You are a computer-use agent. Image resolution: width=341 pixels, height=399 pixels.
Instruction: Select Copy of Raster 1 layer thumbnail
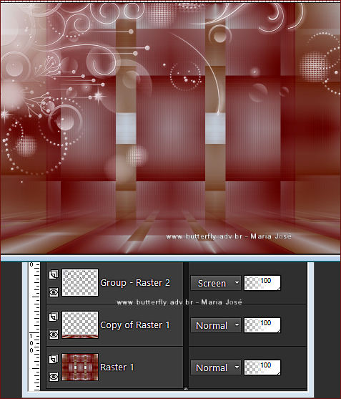tap(80, 325)
